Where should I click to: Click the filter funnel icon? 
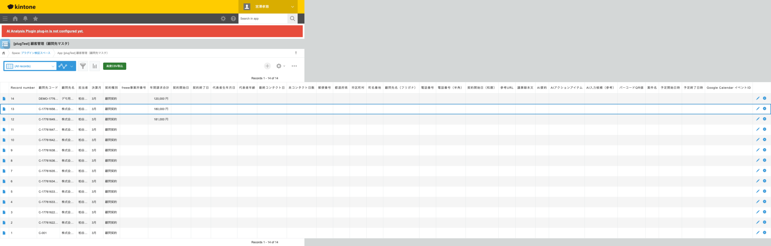tap(83, 66)
